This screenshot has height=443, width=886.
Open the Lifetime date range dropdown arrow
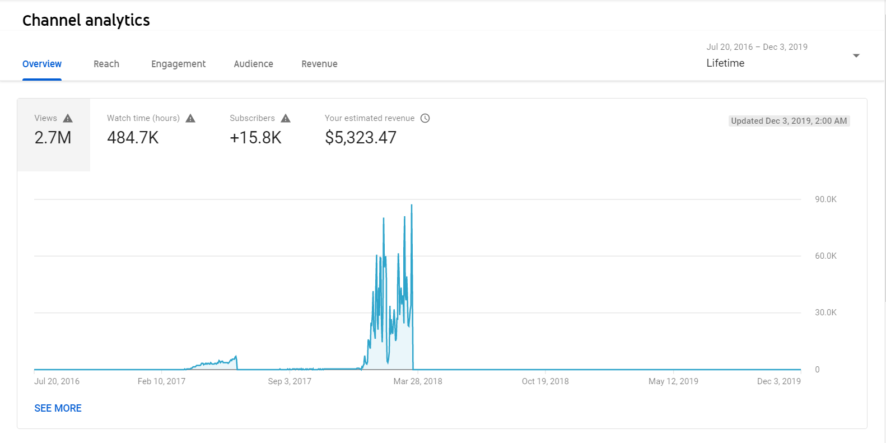tap(856, 55)
